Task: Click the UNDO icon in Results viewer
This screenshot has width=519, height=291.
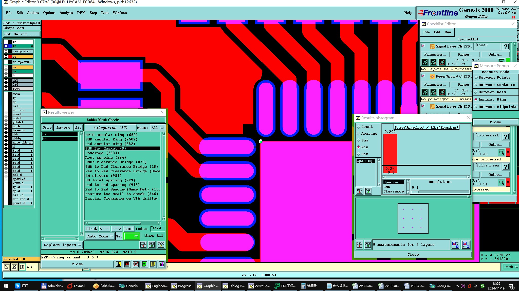Action: click(x=161, y=245)
